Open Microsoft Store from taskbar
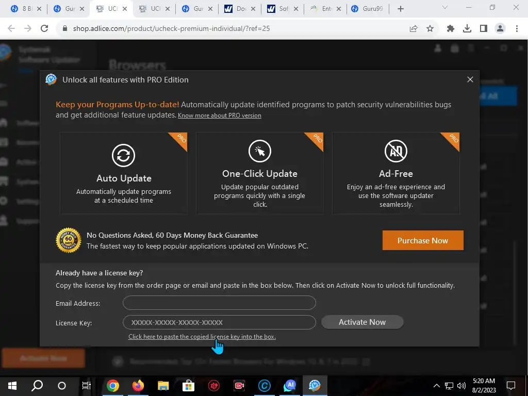 click(x=189, y=386)
